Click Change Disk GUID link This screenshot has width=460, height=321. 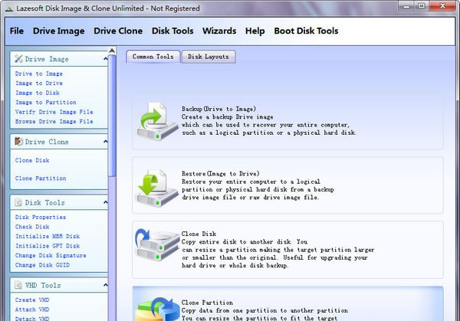(x=42, y=265)
